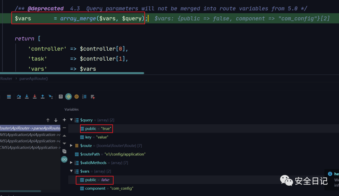Open the Evaluate Expression calculator icon
339x196 pixels.
click(x=61, y=97)
